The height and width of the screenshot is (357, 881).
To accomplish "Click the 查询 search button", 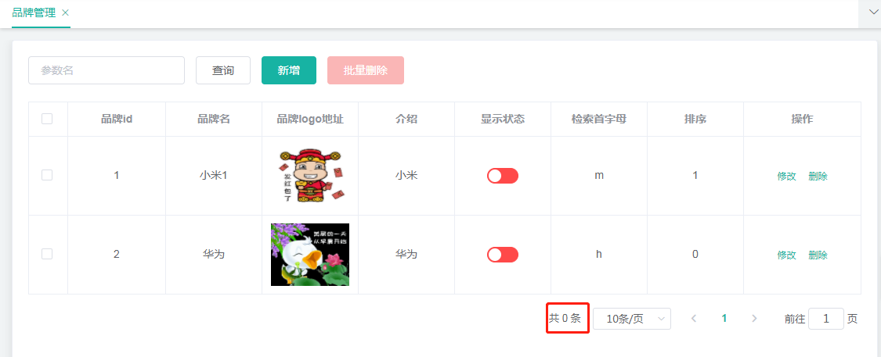I will point(223,70).
